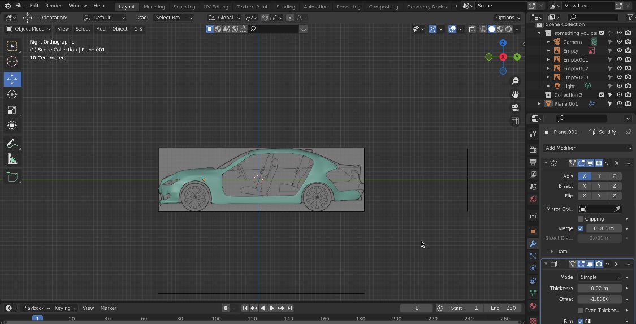Toggle Mirror Axis X button

(584, 176)
